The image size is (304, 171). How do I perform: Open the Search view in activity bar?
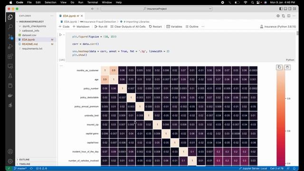pyautogui.click(x=10, y=27)
